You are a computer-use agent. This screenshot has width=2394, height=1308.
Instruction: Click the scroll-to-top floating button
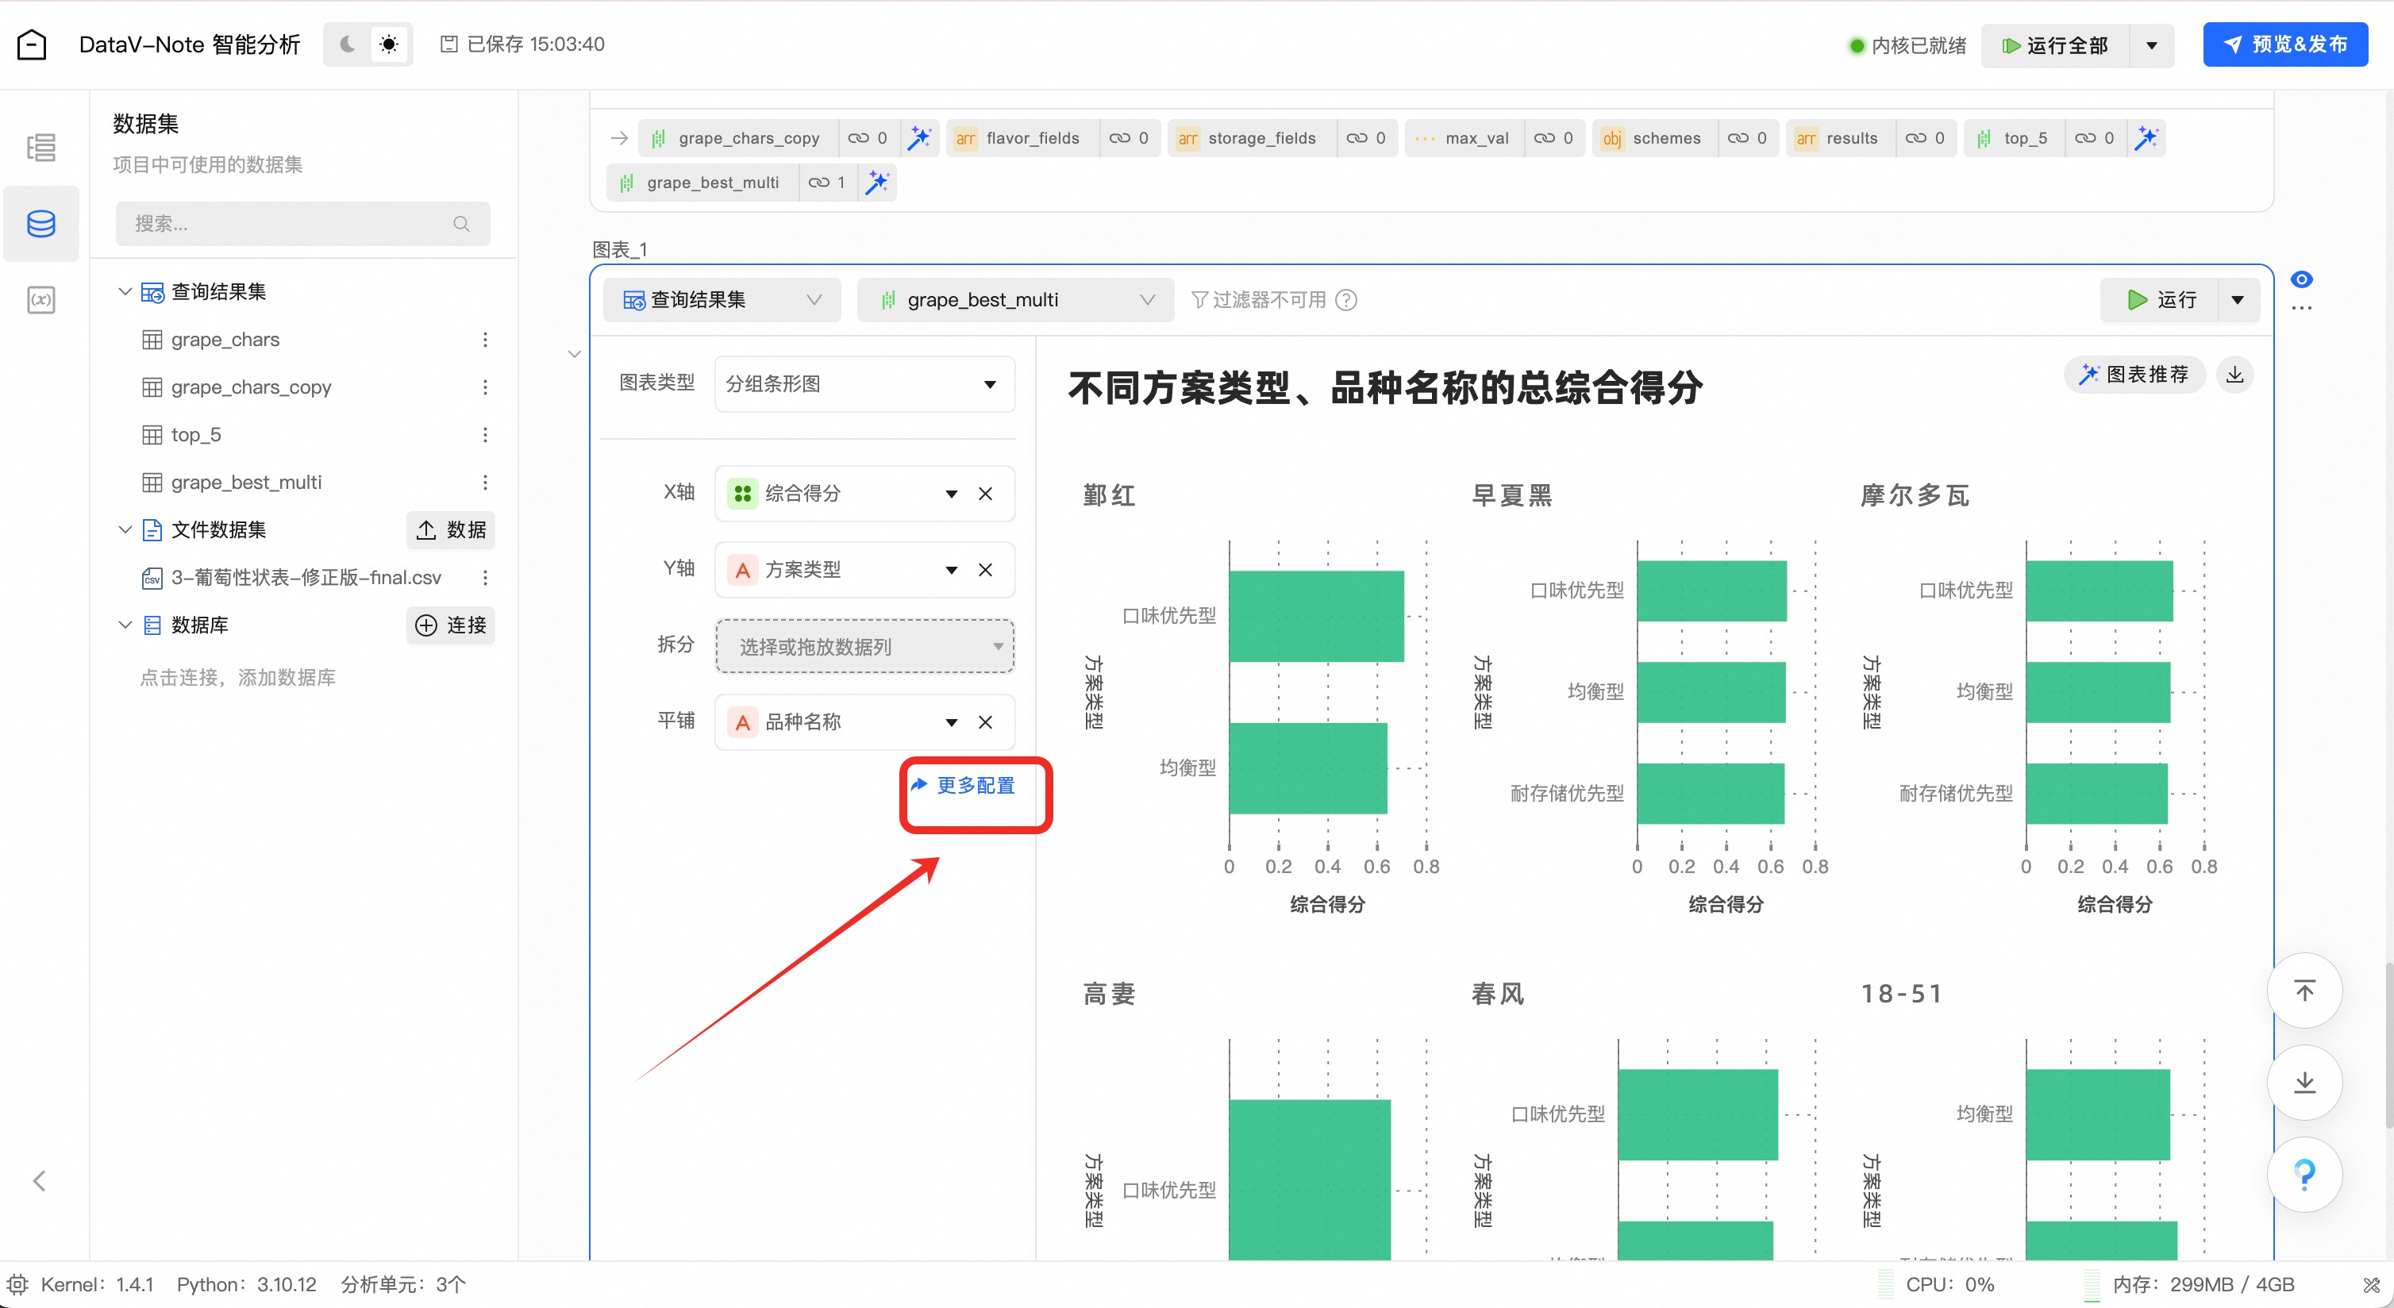(2304, 991)
